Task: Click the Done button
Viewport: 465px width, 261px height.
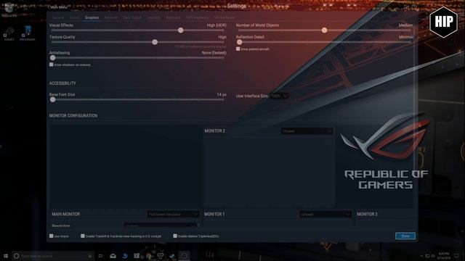Action: click(x=405, y=236)
